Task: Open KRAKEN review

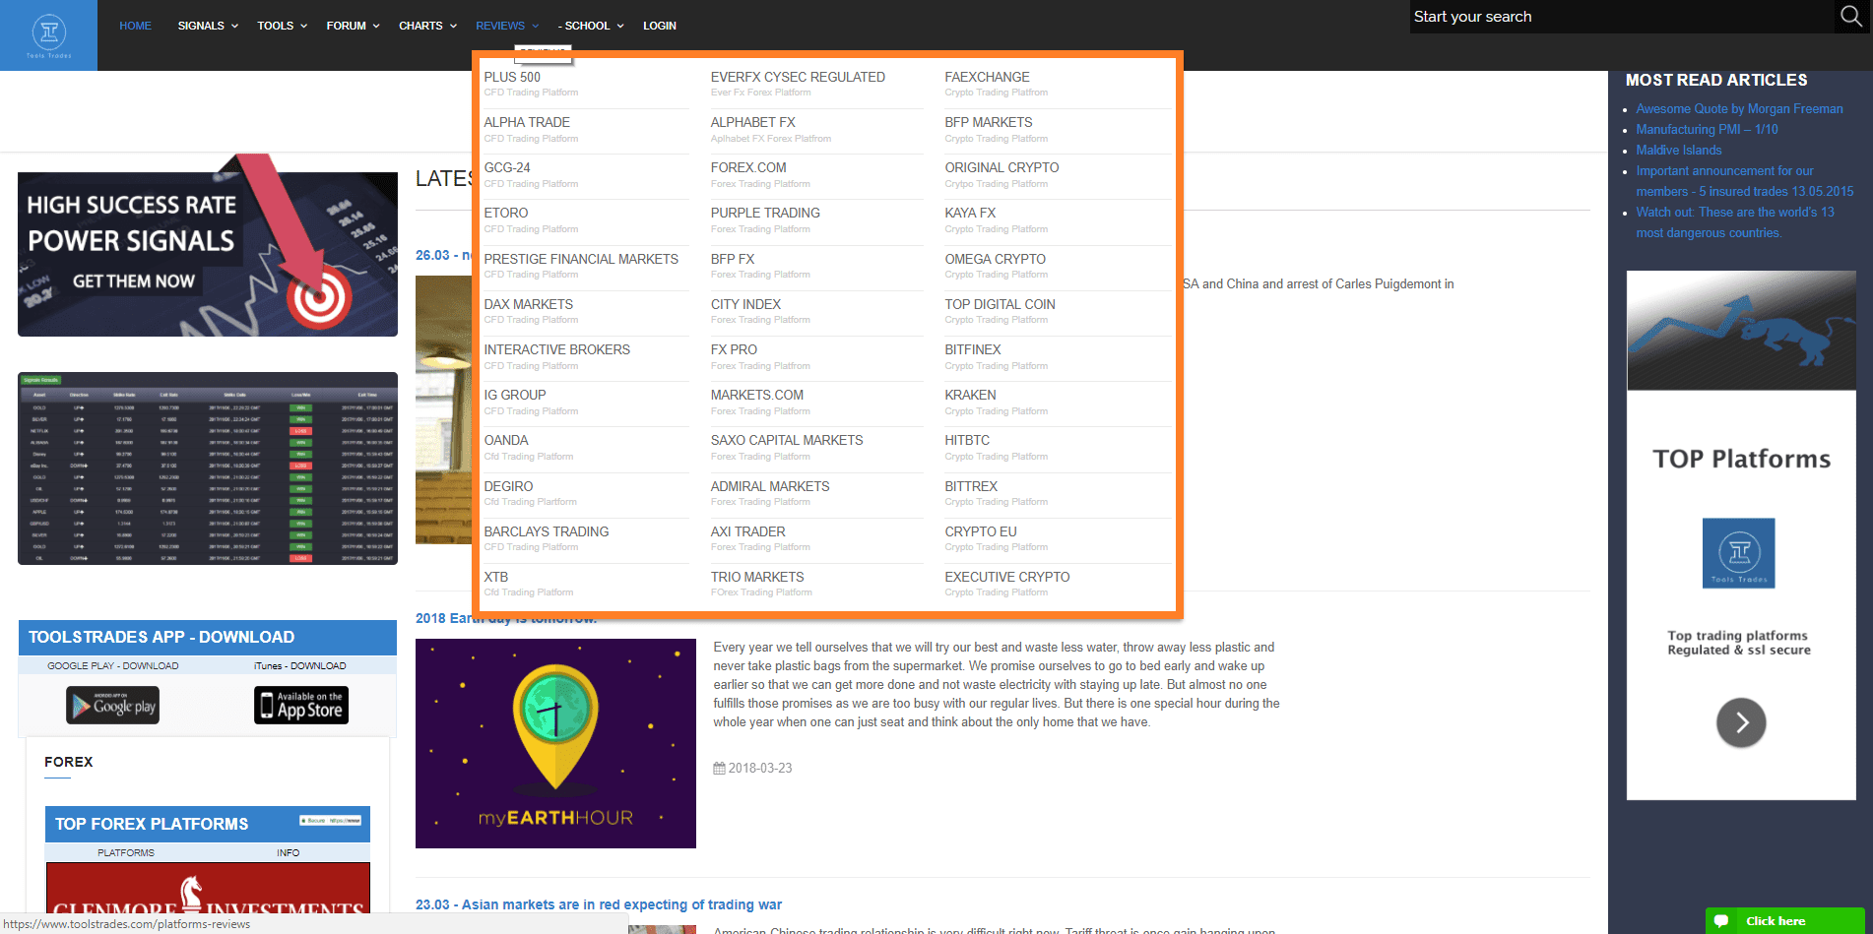Action: (970, 395)
